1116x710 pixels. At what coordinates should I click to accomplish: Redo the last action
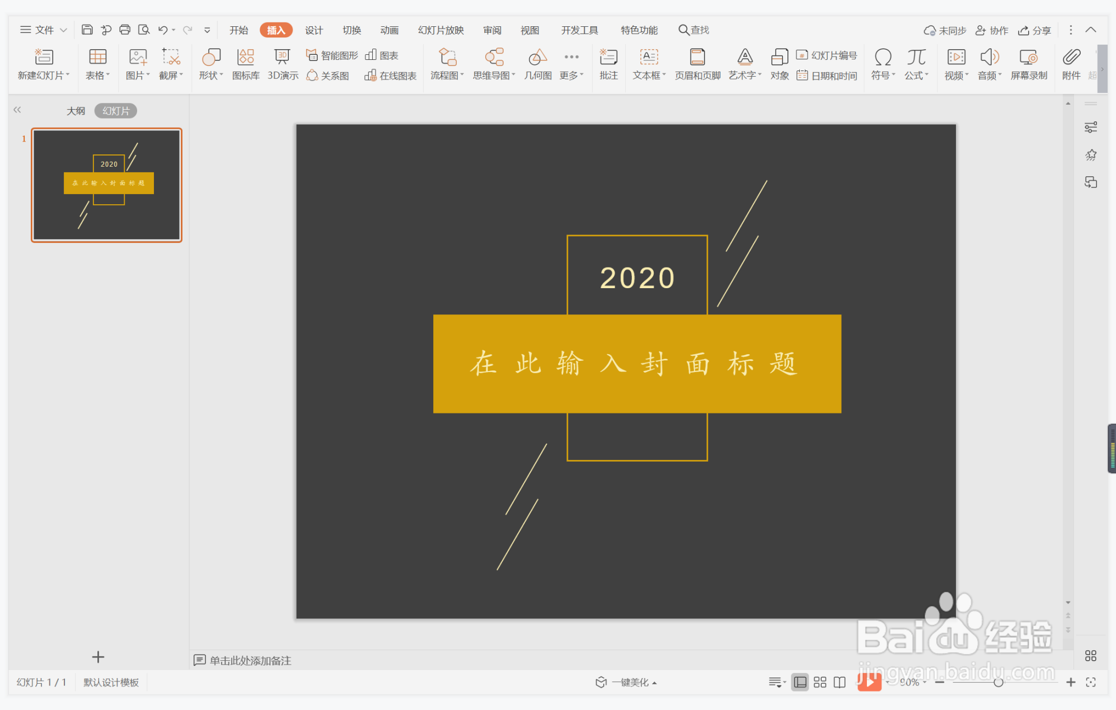[x=187, y=30]
